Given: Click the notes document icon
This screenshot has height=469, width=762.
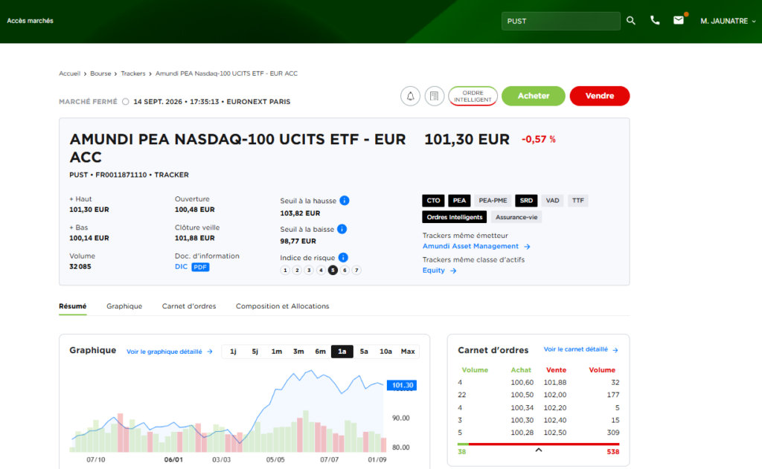Looking at the screenshot, I should [x=435, y=96].
